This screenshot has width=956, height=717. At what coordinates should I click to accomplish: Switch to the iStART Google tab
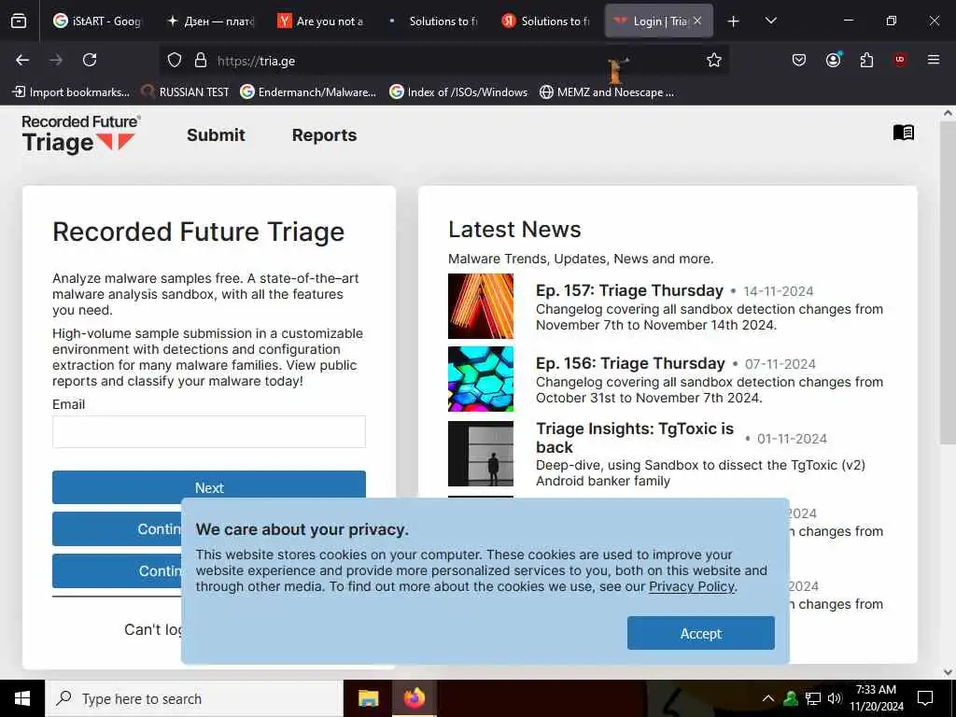click(97, 21)
